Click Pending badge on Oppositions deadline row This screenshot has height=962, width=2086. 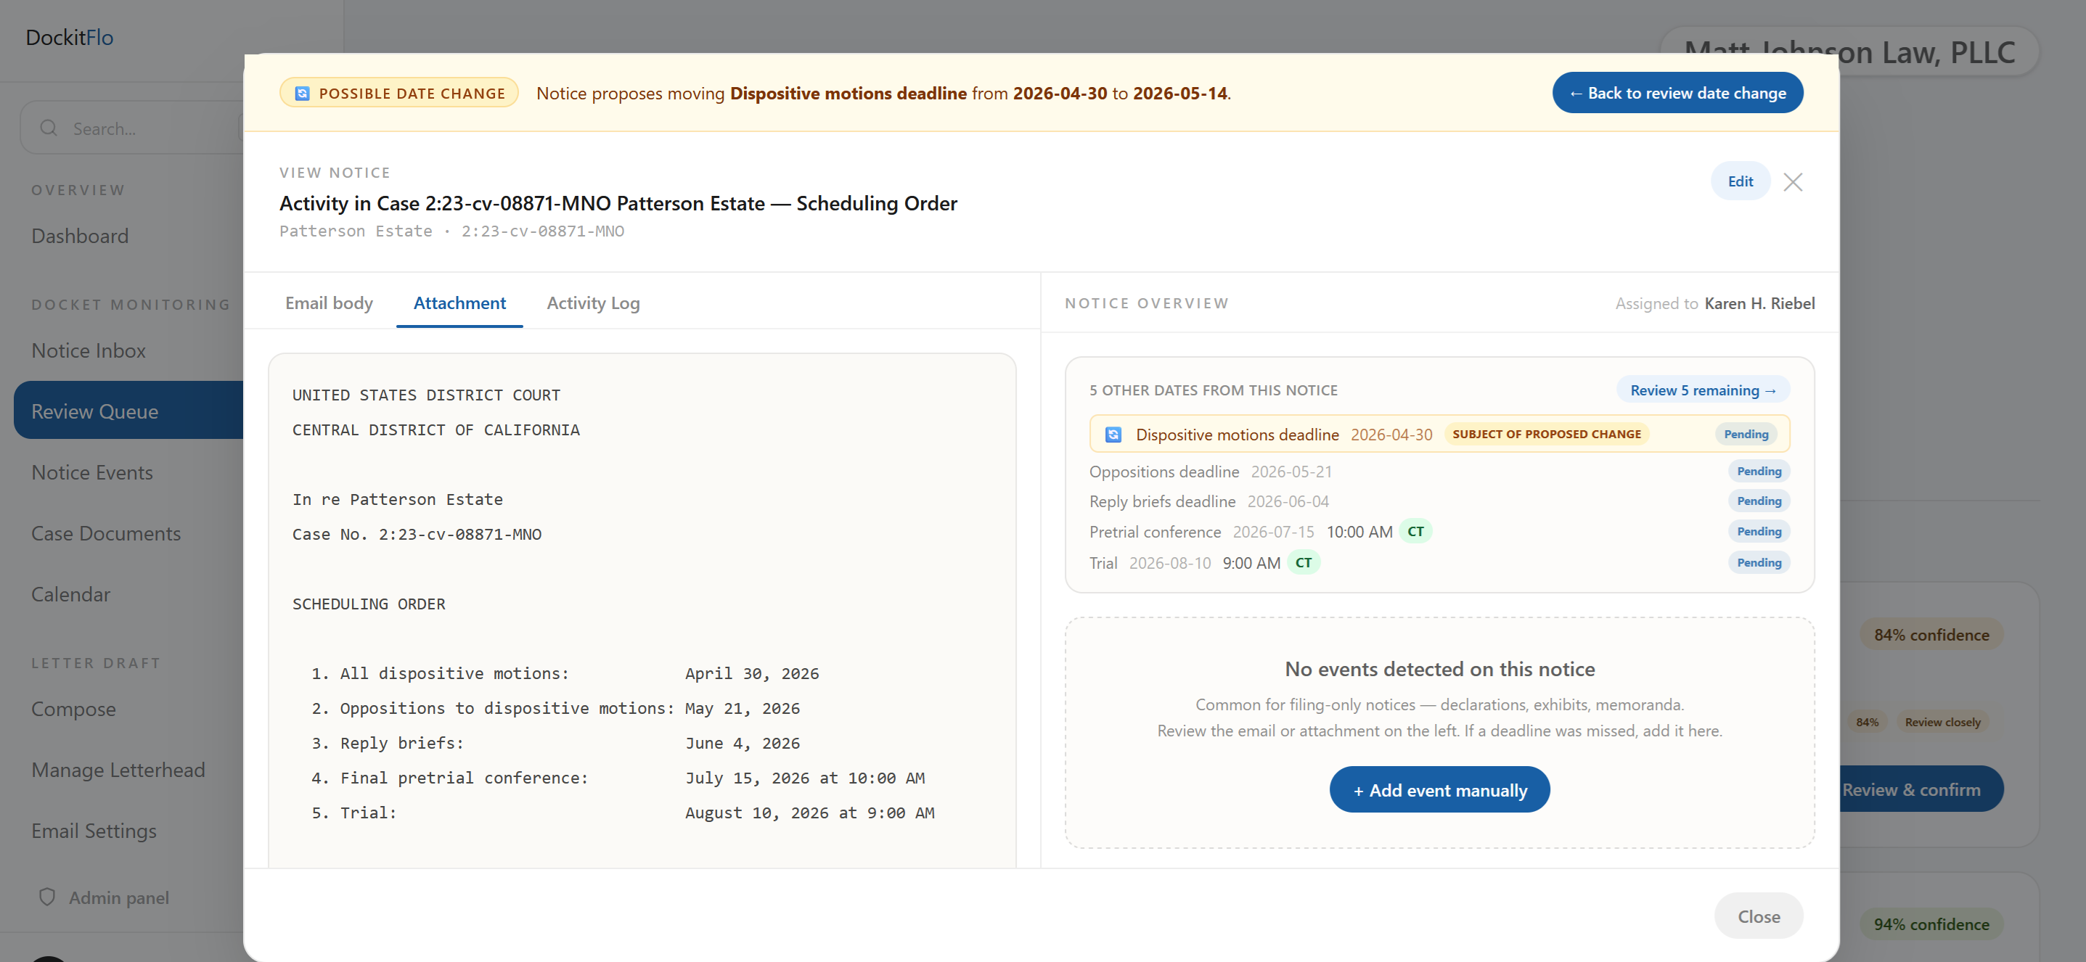[1759, 472]
